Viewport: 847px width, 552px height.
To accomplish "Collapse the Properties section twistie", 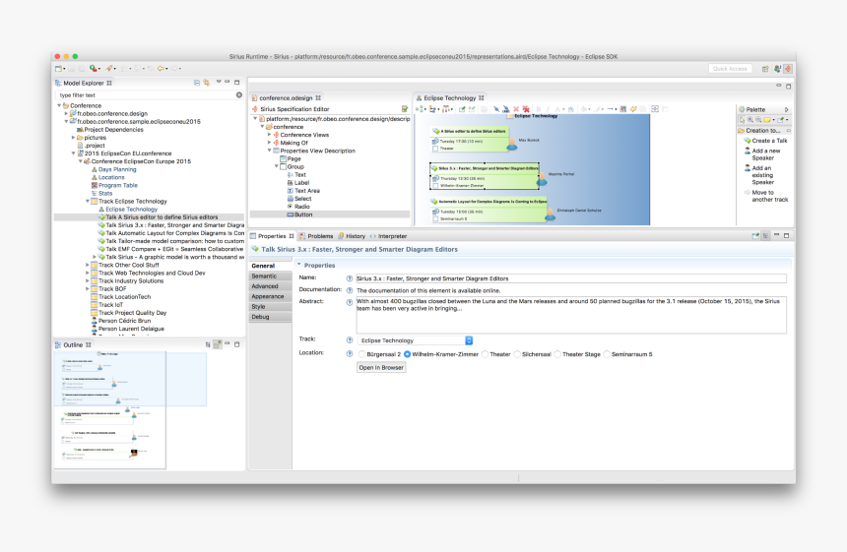I will (x=298, y=265).
